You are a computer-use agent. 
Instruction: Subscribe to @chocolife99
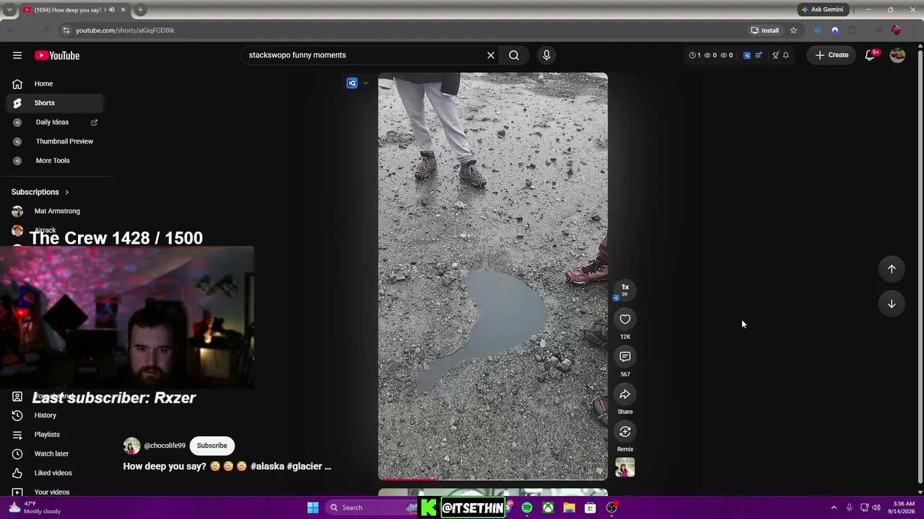212,445
